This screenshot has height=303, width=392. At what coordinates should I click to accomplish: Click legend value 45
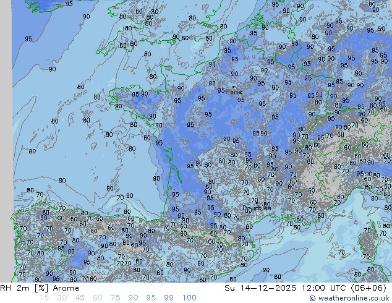[80, 298]
